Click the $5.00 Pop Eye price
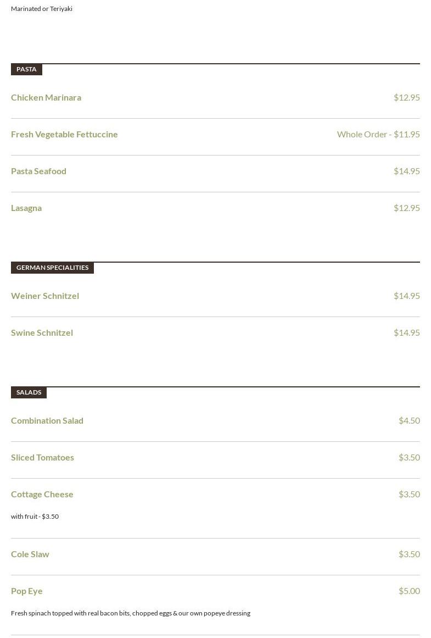 409,591
